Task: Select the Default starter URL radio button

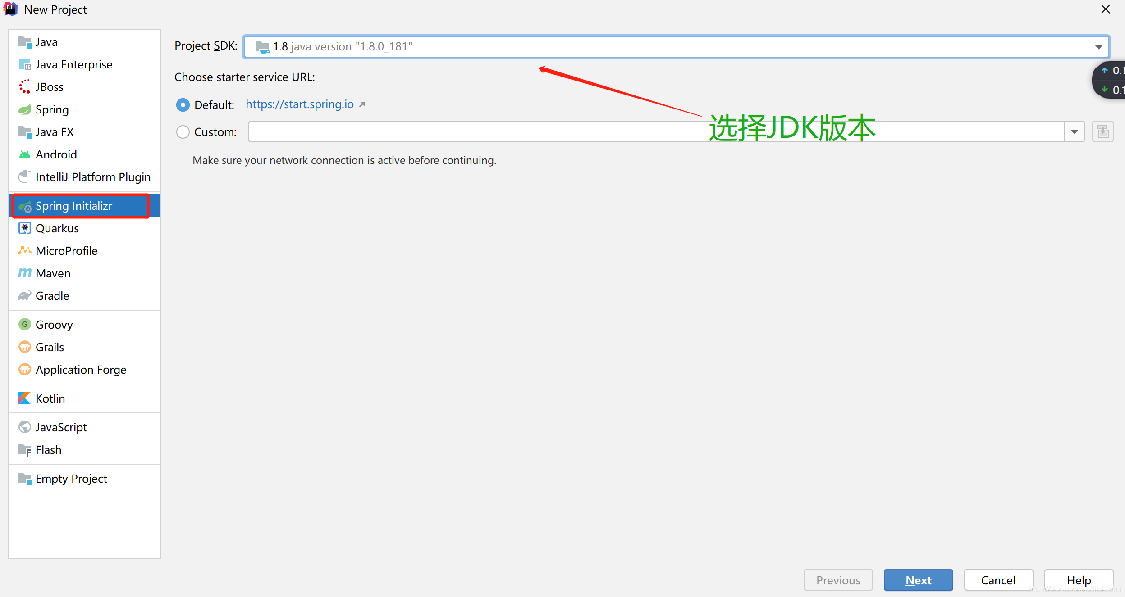Action: click(x=183, y=105)
